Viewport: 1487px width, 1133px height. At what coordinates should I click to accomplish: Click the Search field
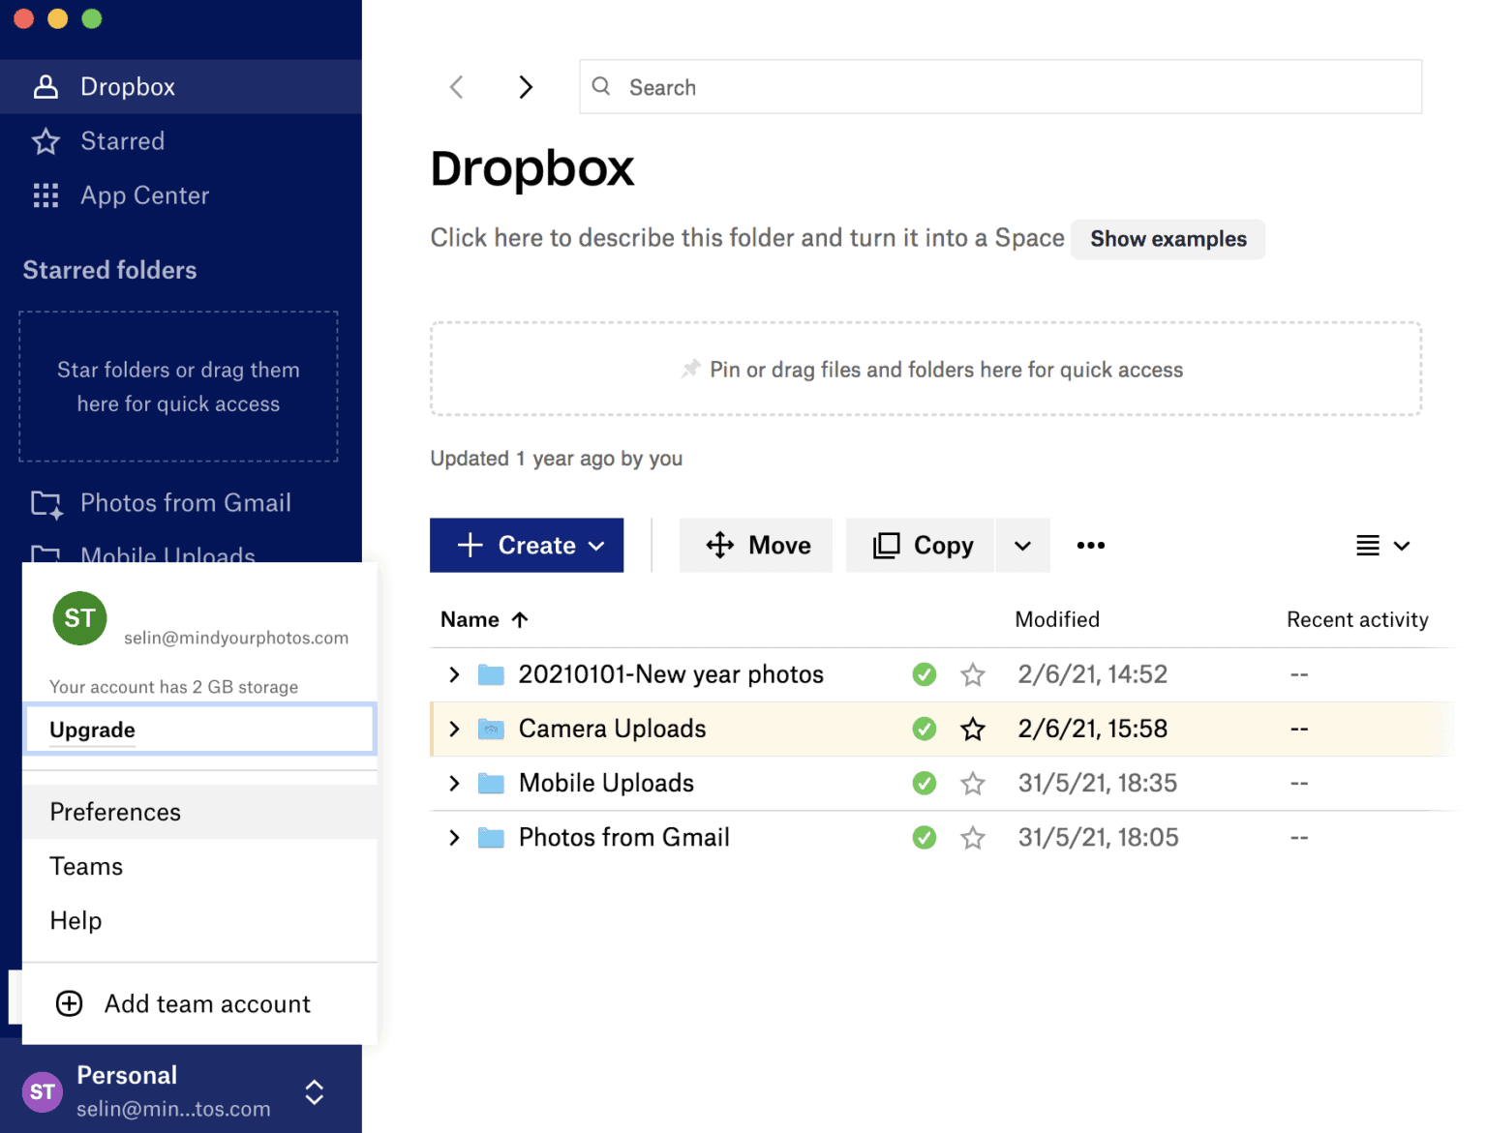point(1000,87)
